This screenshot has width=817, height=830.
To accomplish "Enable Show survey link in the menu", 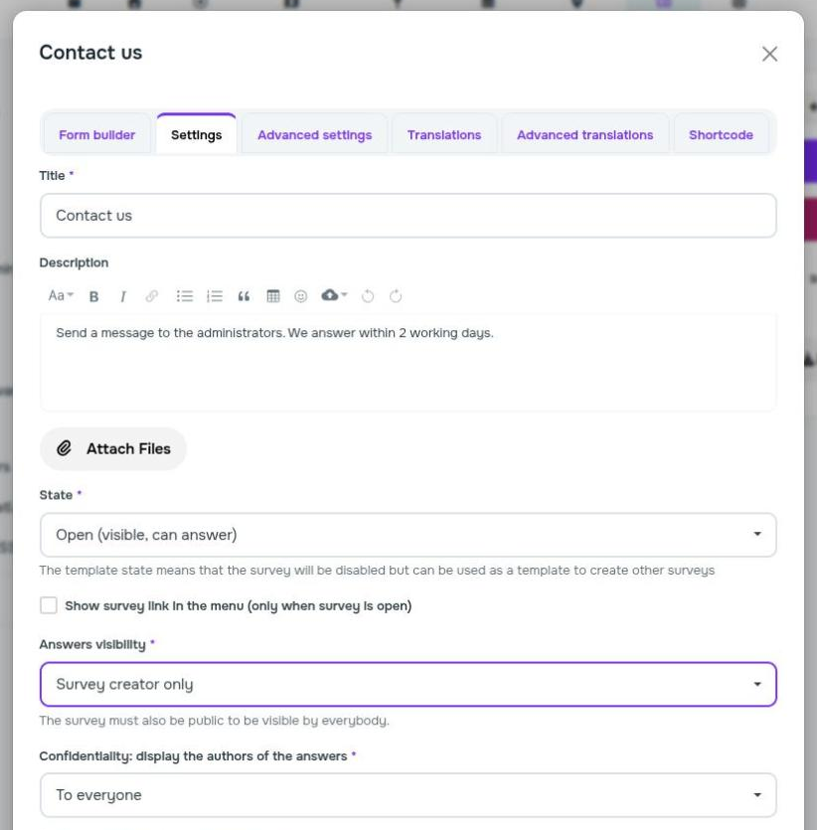I will (49, 605).
